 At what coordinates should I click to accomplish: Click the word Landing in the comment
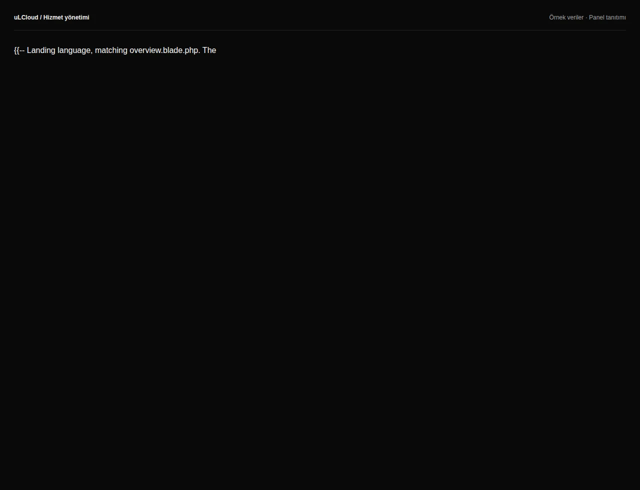coord(41,50)
